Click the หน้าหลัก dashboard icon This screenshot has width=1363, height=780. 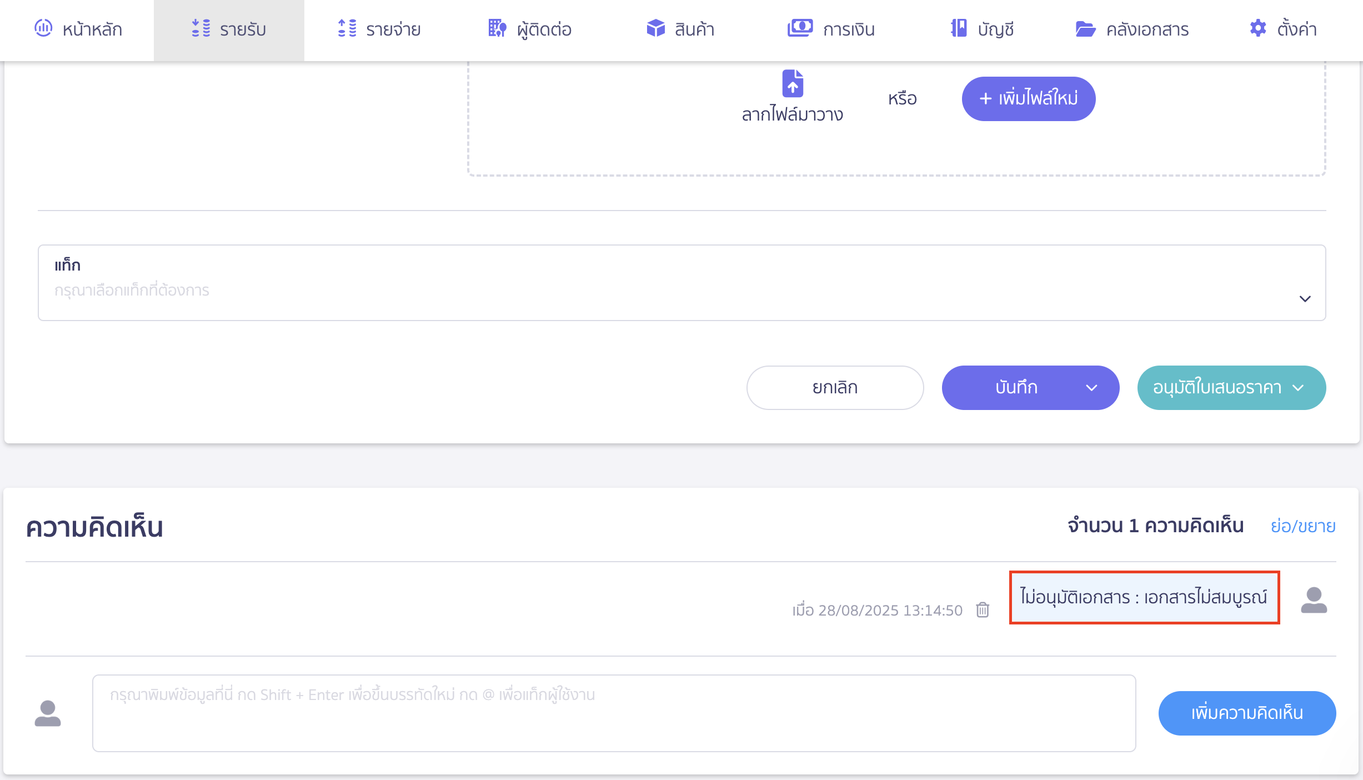point(43,28)
